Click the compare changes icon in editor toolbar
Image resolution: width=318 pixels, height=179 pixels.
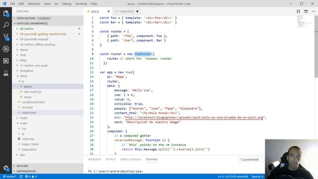pyautogui.click(x=298, y=11)
